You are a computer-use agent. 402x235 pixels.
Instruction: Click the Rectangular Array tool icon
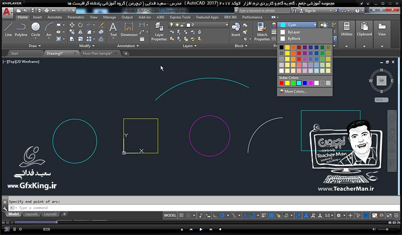coord(89,39)
